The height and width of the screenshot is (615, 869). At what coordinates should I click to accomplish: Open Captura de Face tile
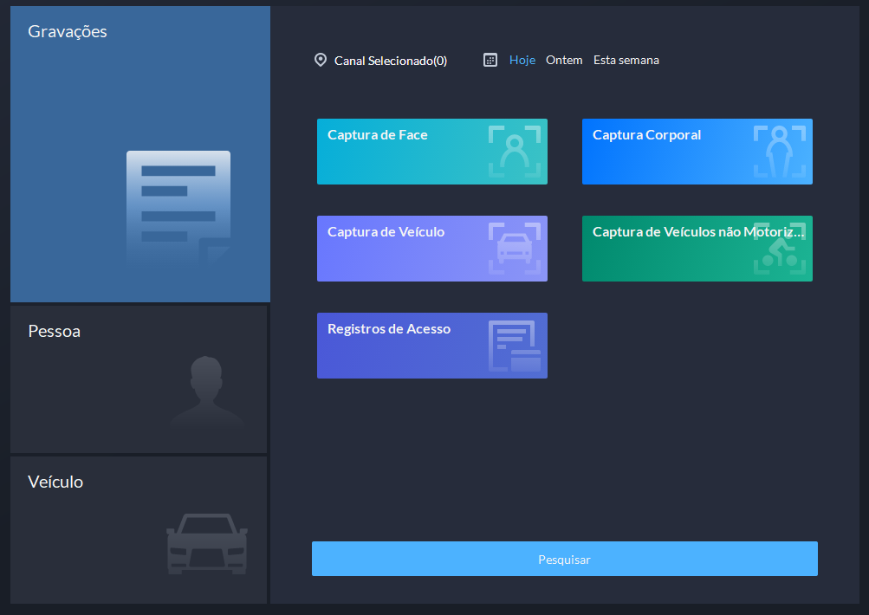432,152
